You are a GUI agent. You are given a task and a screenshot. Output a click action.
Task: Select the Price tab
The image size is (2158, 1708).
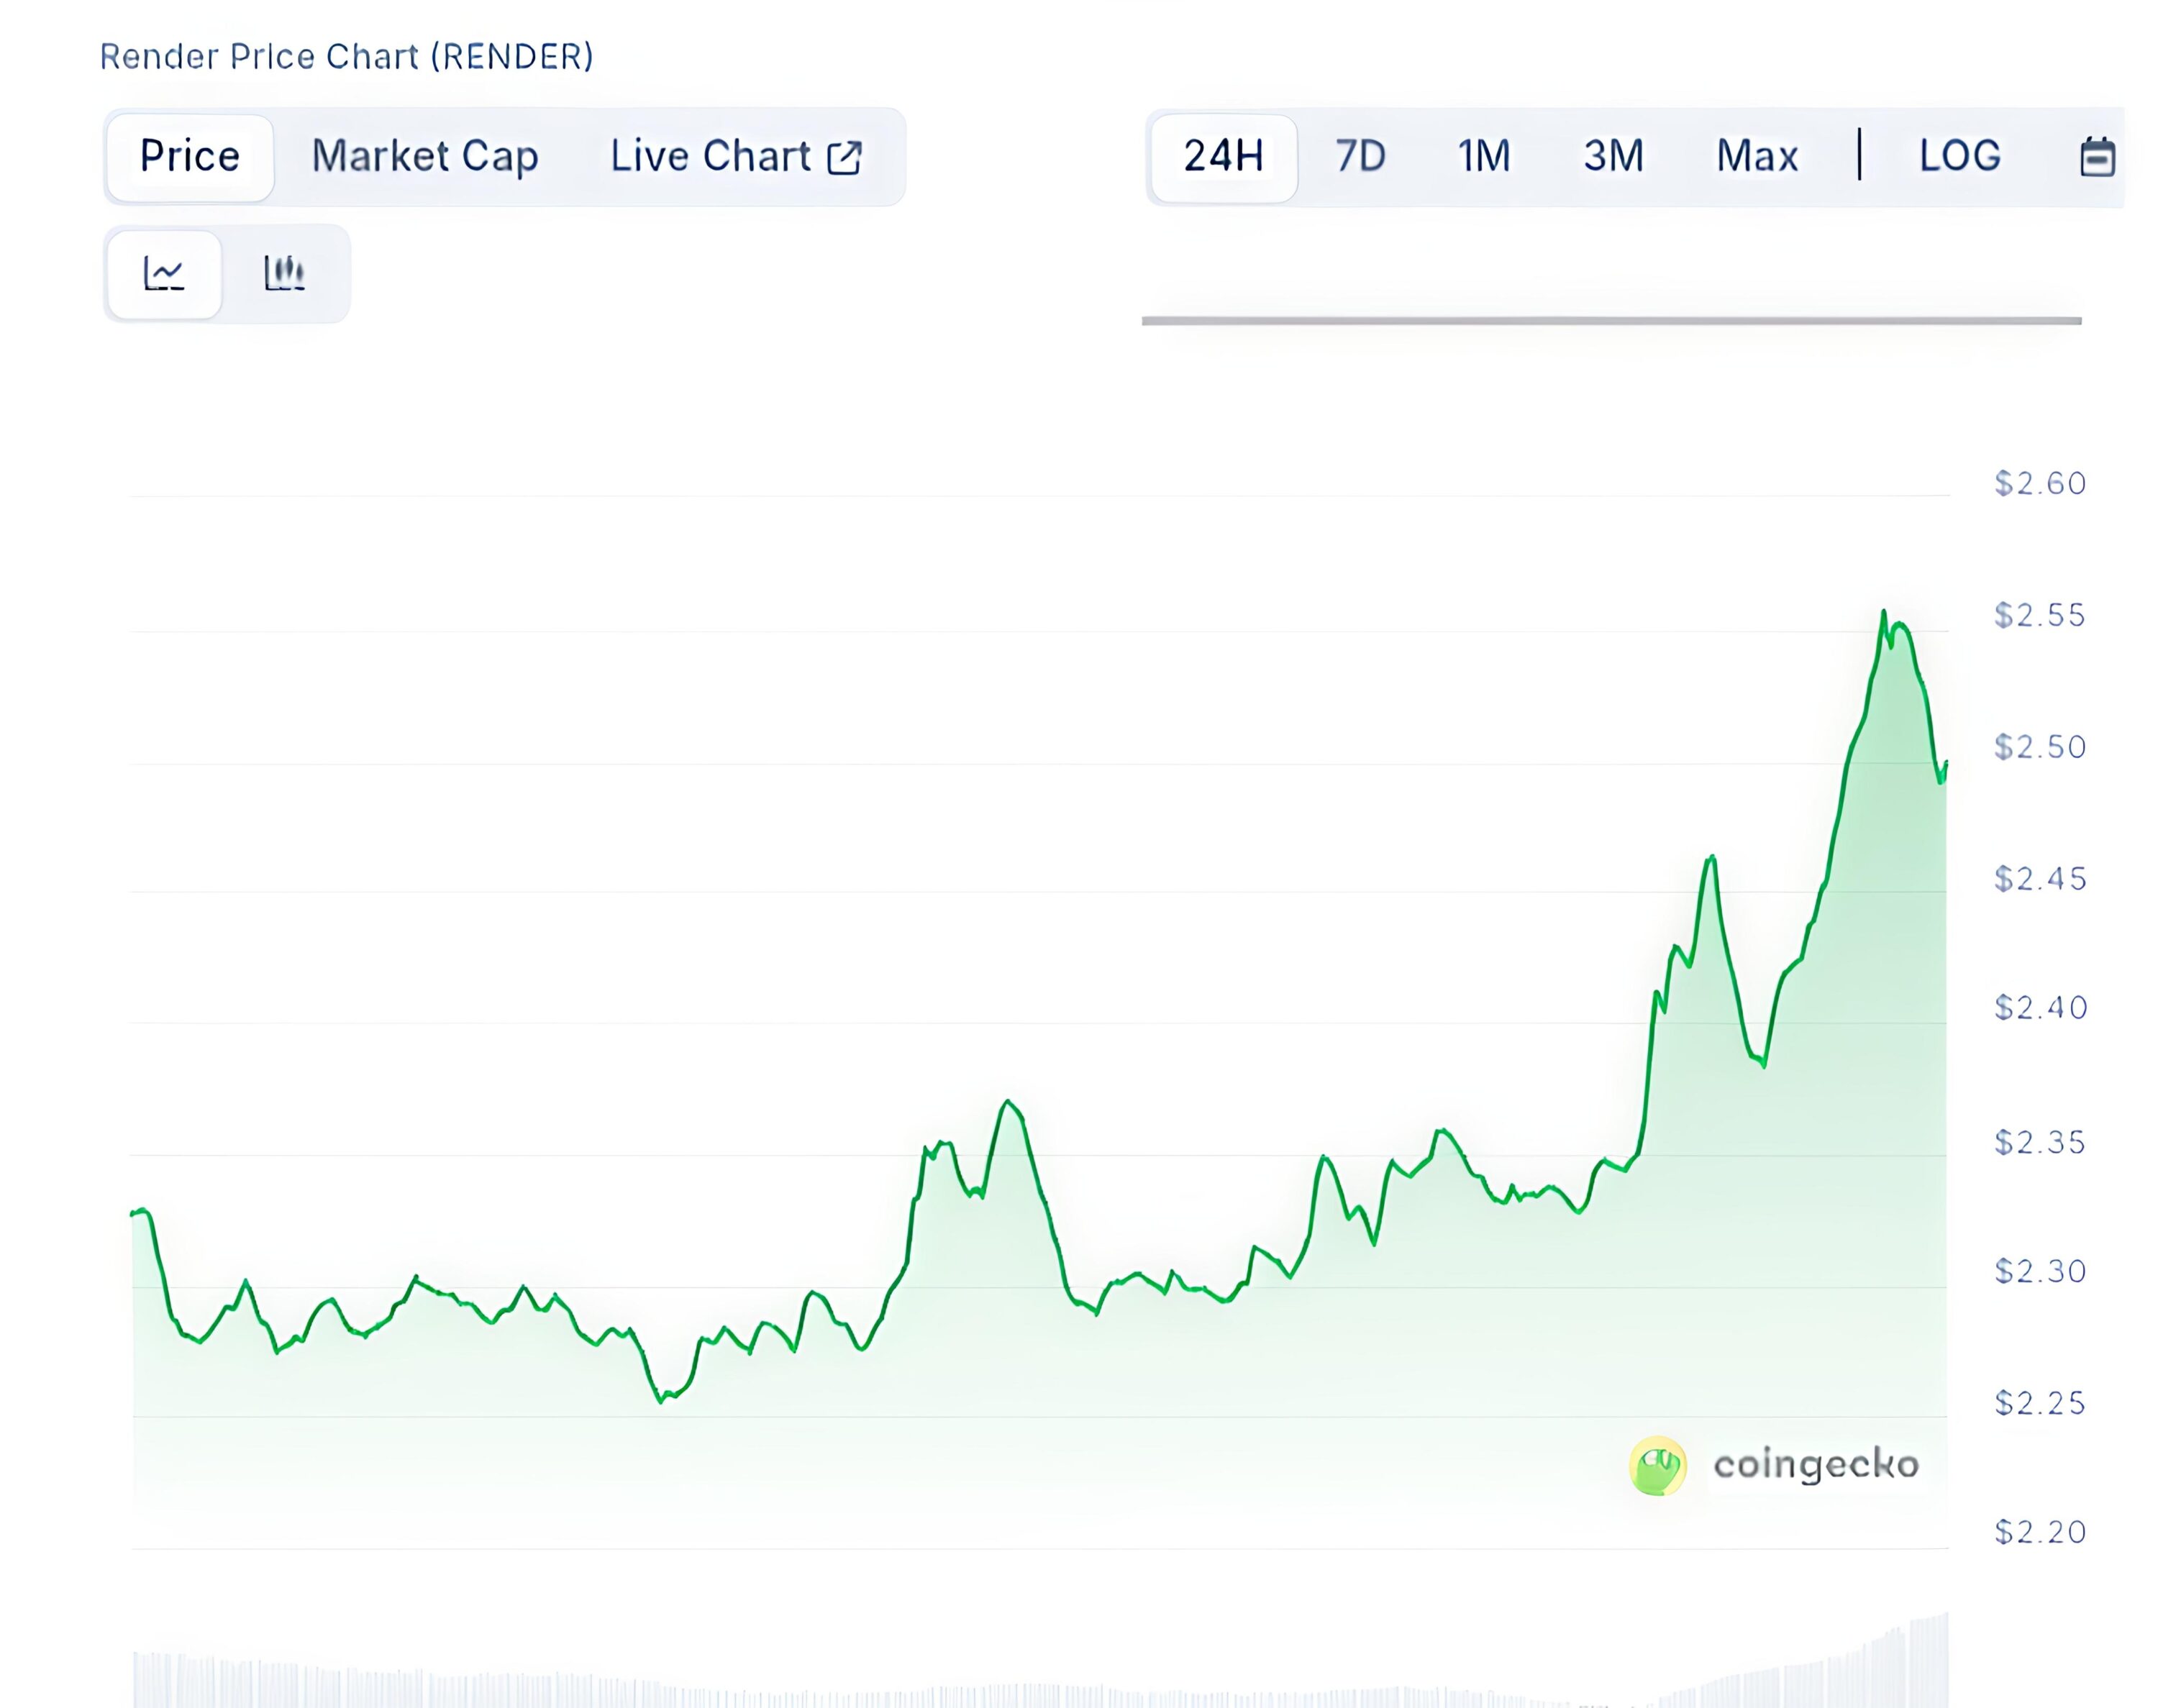(190, 157)
